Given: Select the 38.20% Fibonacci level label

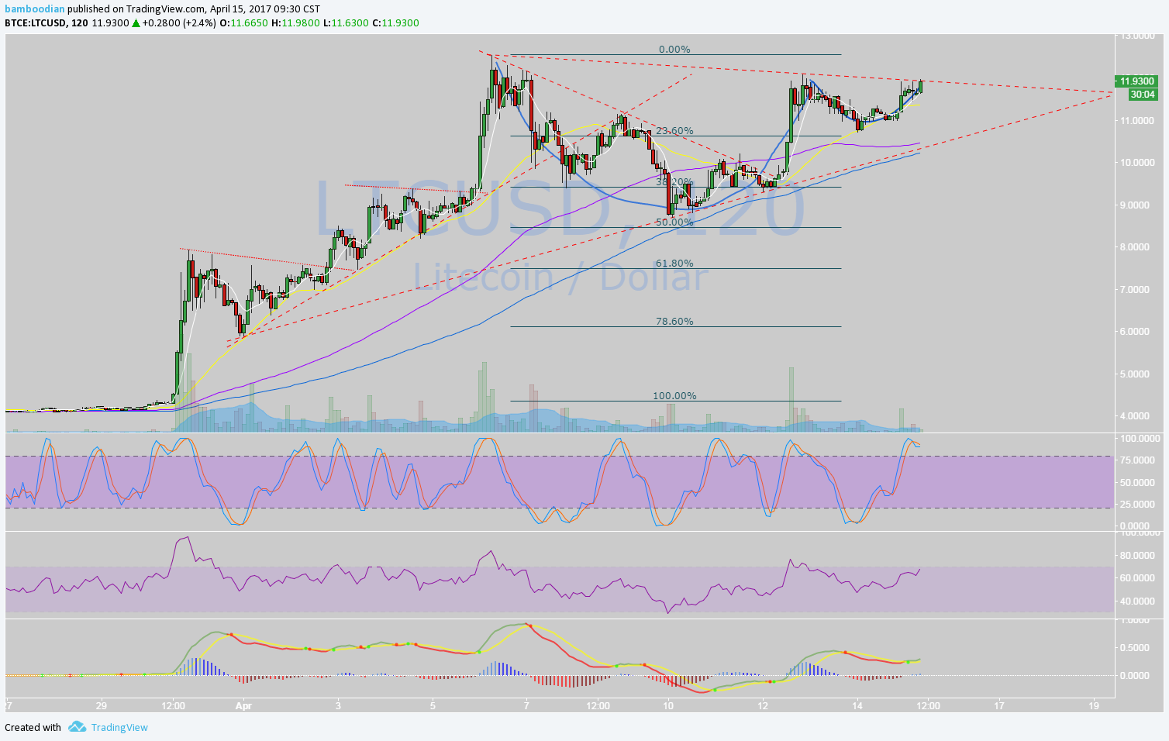Looking at the screenshot, I should click(x=674, y=181).
